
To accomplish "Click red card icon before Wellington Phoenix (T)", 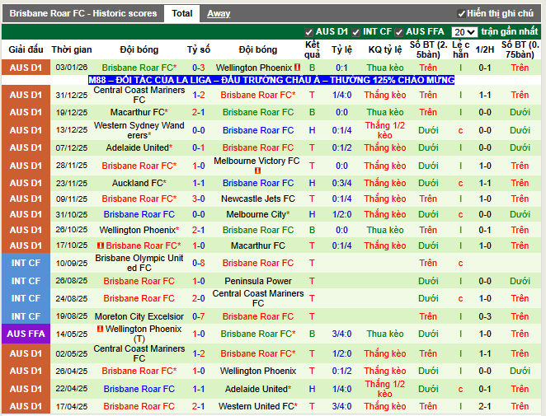I will [100, 329].
